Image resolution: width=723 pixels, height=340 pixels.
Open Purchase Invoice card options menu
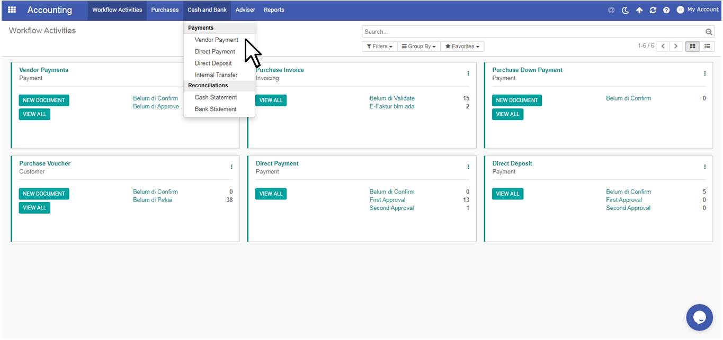[468, 73]
